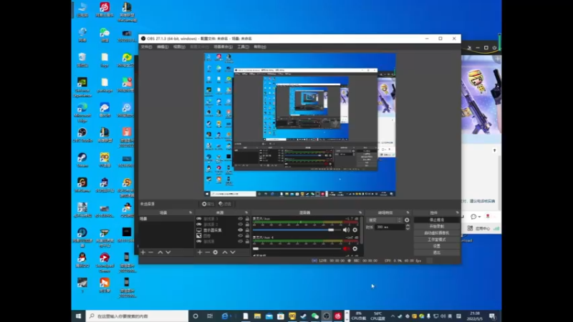Viewport: 573px width, 322px height.
Task: Adjust the first mixer channel blue volume slider
Action: tap(297, 230)
